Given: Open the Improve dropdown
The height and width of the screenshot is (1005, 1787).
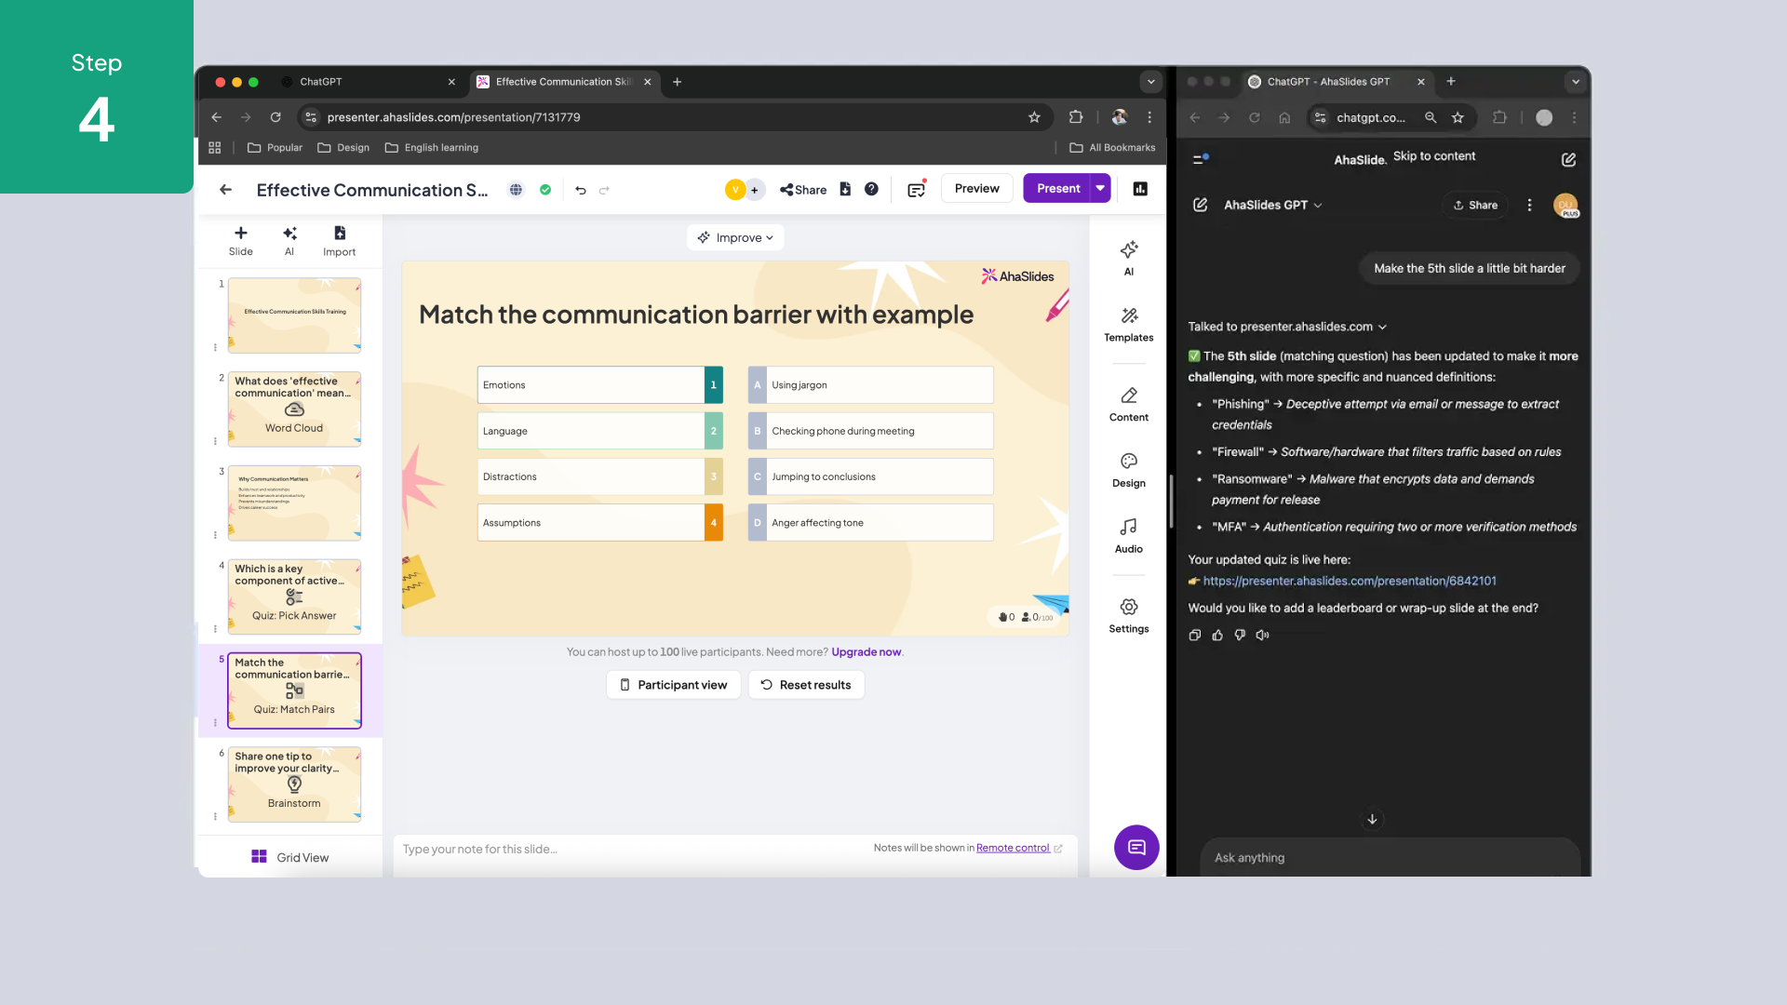Looking at the screenshot, I should coord(735,237).
